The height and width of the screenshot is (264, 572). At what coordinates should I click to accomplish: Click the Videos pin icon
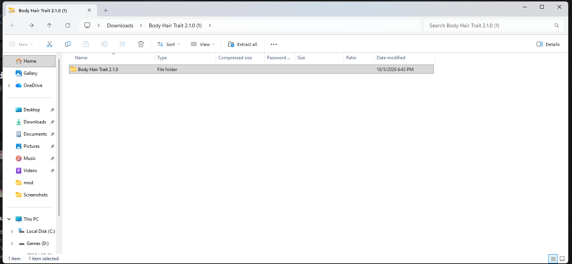(53, 171)
